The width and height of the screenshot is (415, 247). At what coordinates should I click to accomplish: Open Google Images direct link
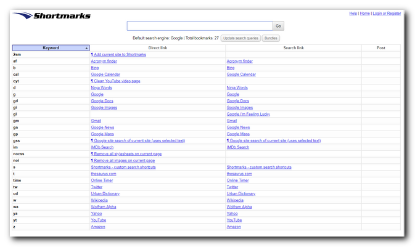[104, 107]
